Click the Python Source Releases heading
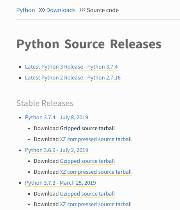 coord(89,44)
